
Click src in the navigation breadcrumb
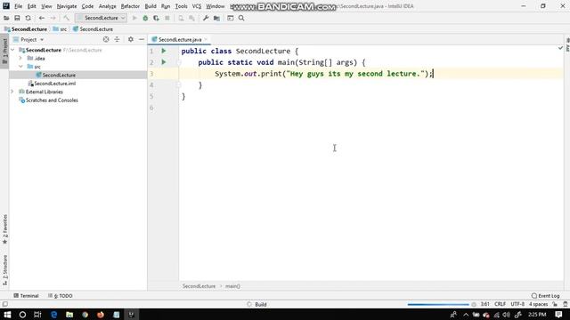click(x=60, y=29)
